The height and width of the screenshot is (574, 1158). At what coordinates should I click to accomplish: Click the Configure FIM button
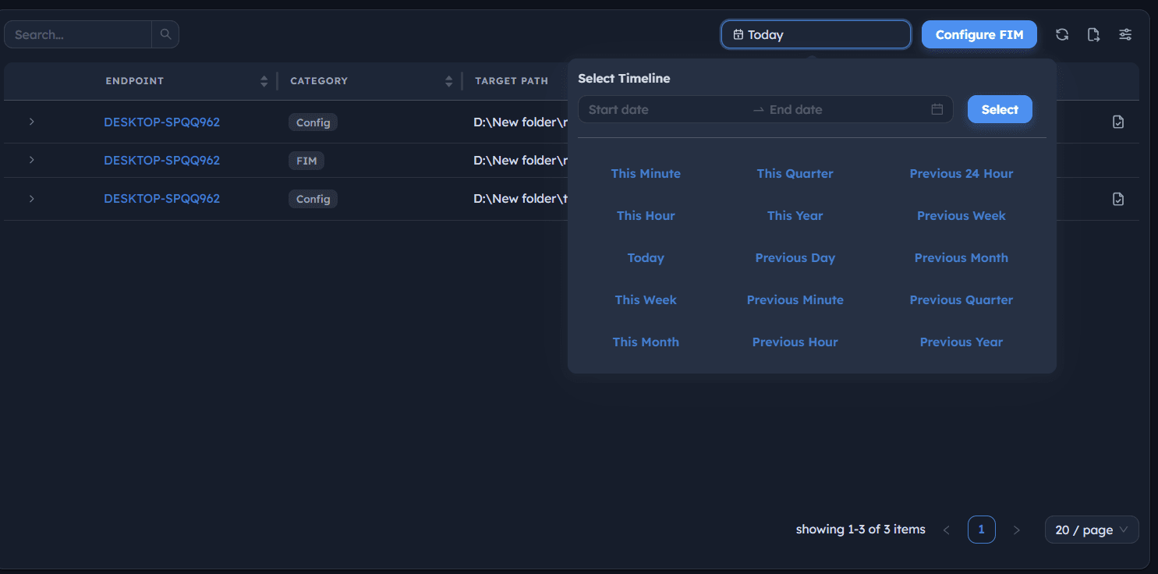pos(979,34)
